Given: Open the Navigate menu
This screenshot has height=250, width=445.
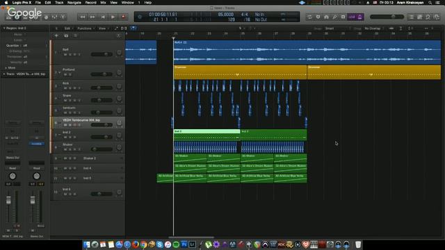Looking at the screenshot, I should pyautogui.click(x=74, y=3).
